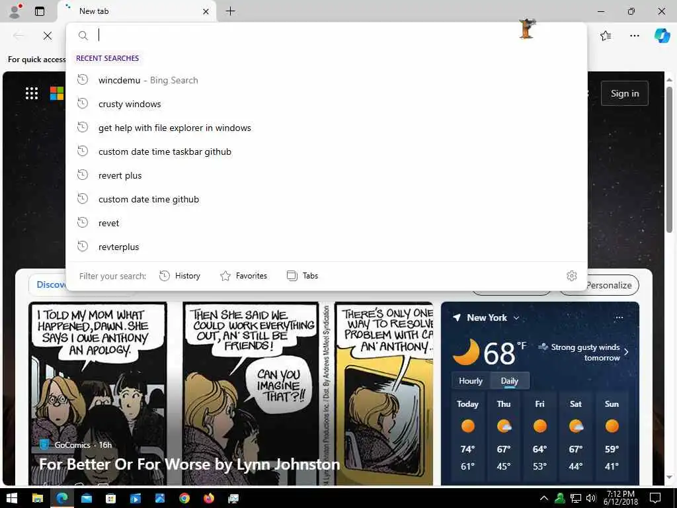Image resolution: width=677 pixels, height=508 pixels.
Task: Click the search magnifier icon in address bar
Action: [x=83, y=36]
